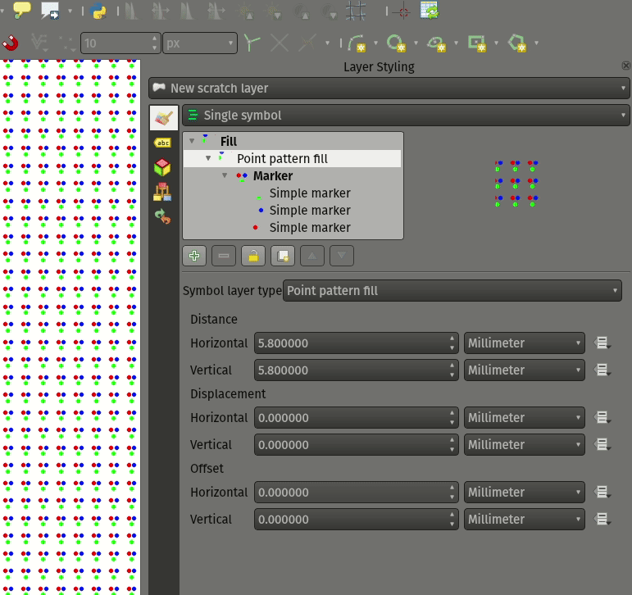Open data-defined override for Vertical displacement
Screen dimensions: 632x595
[x=602, y=445]
